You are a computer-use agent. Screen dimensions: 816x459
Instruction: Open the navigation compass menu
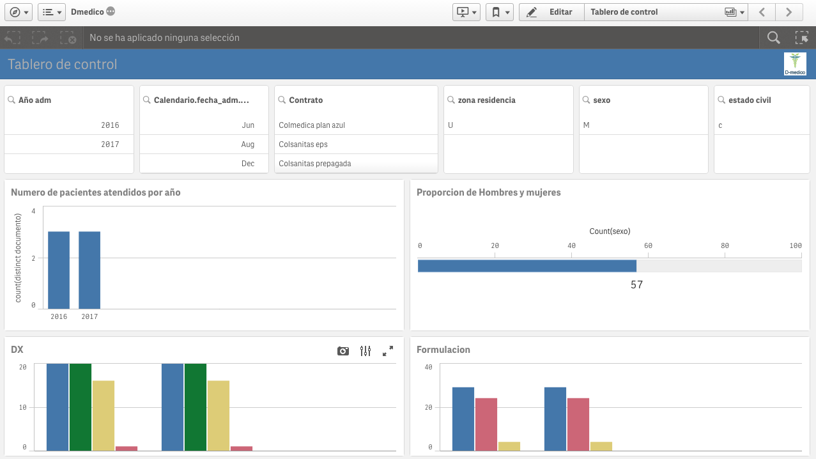[18, 12]
